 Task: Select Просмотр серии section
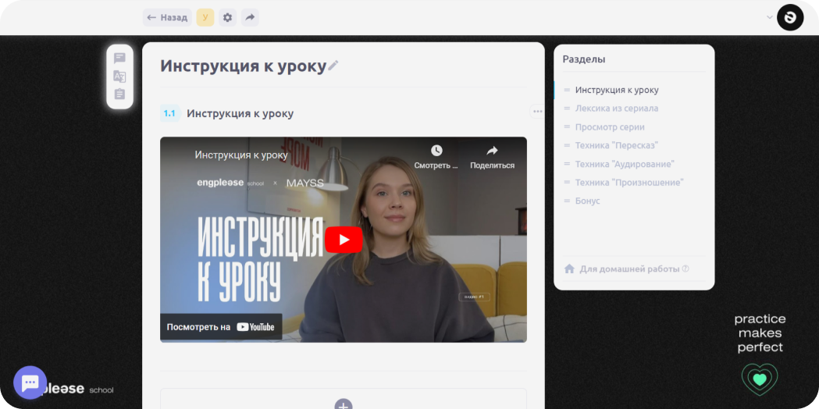pyautogui.click(x=610, y=127)
